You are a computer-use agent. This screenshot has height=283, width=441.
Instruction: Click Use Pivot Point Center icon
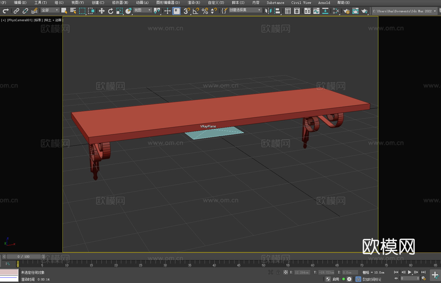[x=157, y=11]
